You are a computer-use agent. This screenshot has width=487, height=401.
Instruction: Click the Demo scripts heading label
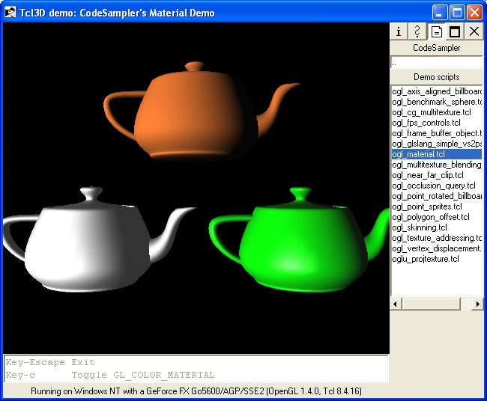[x=436, y=77]
